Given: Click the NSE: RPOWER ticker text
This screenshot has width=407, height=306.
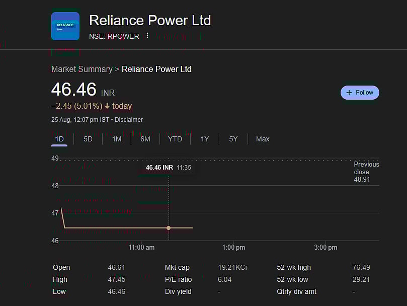Looking at the screenshot, I should tap(114, 36).
